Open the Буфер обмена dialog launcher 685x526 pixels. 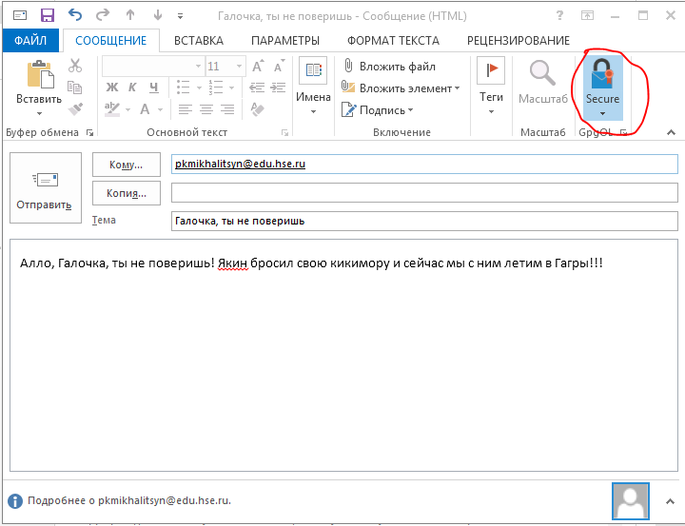90,133
